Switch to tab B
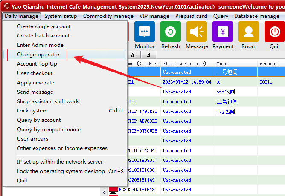This screenshot has width=285, height=196. (x=148, y=55)
